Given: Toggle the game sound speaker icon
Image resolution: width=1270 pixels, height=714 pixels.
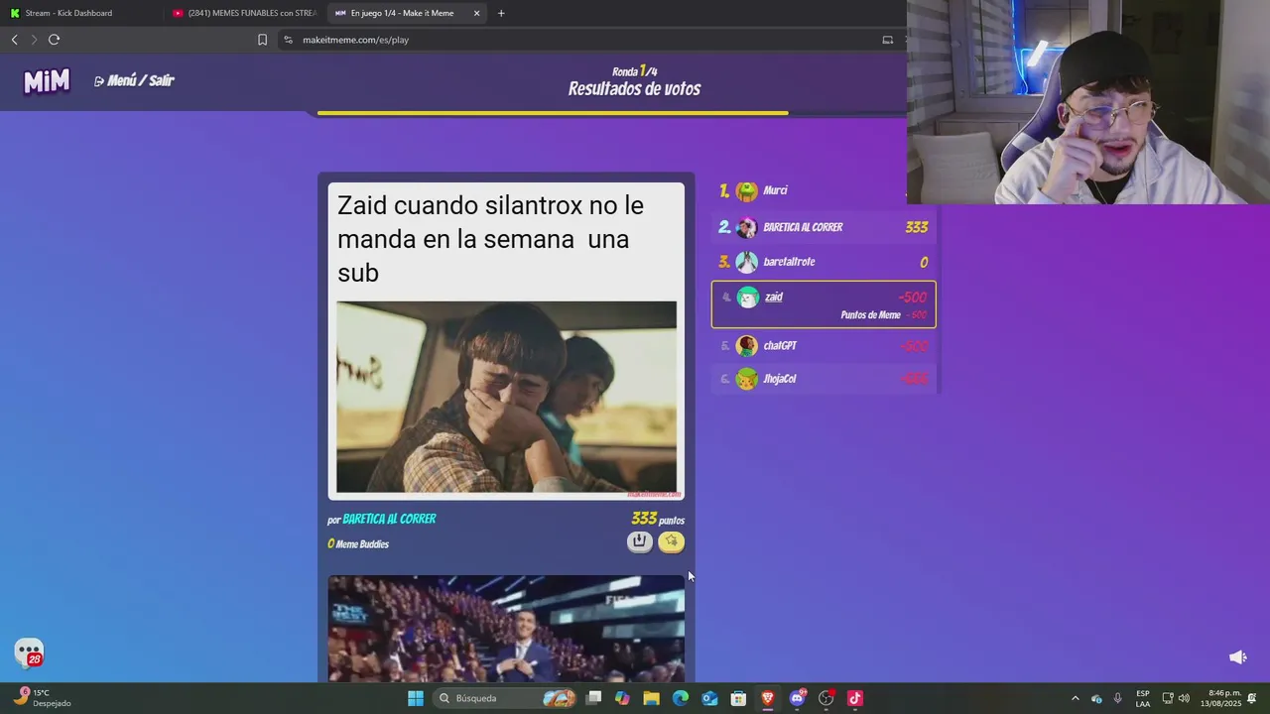Looking at the screenshot, I should 1237,657.
